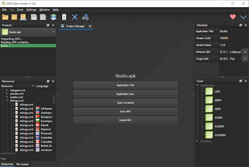The height and width of the screenshot is (167, 249).
Task: Click the blue checkmark update icon
Action: click(243, 17)
